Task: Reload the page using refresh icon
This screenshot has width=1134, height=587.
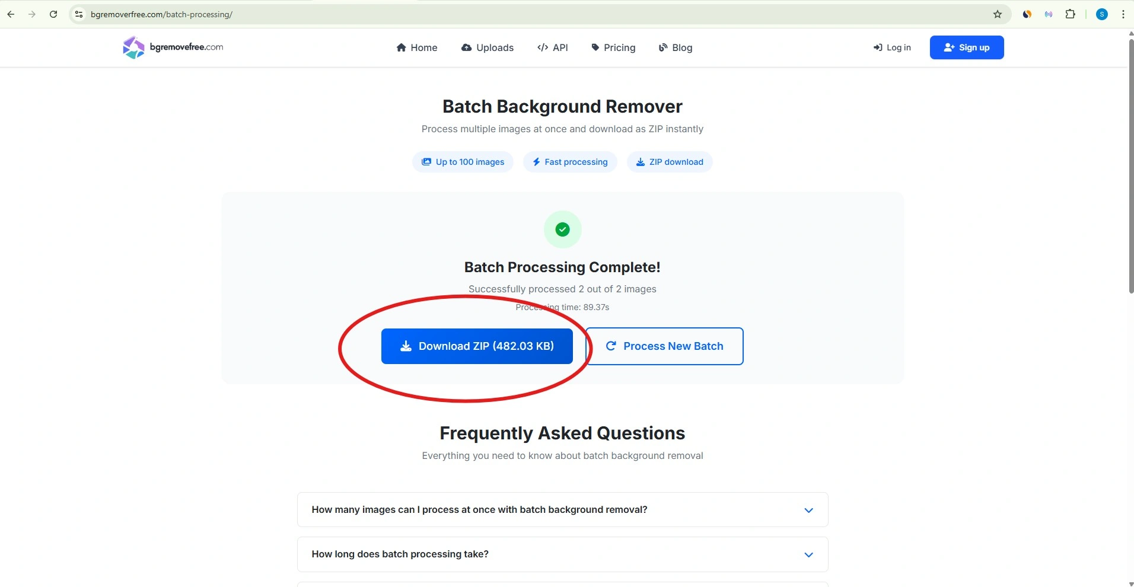Action: [53, 14]
